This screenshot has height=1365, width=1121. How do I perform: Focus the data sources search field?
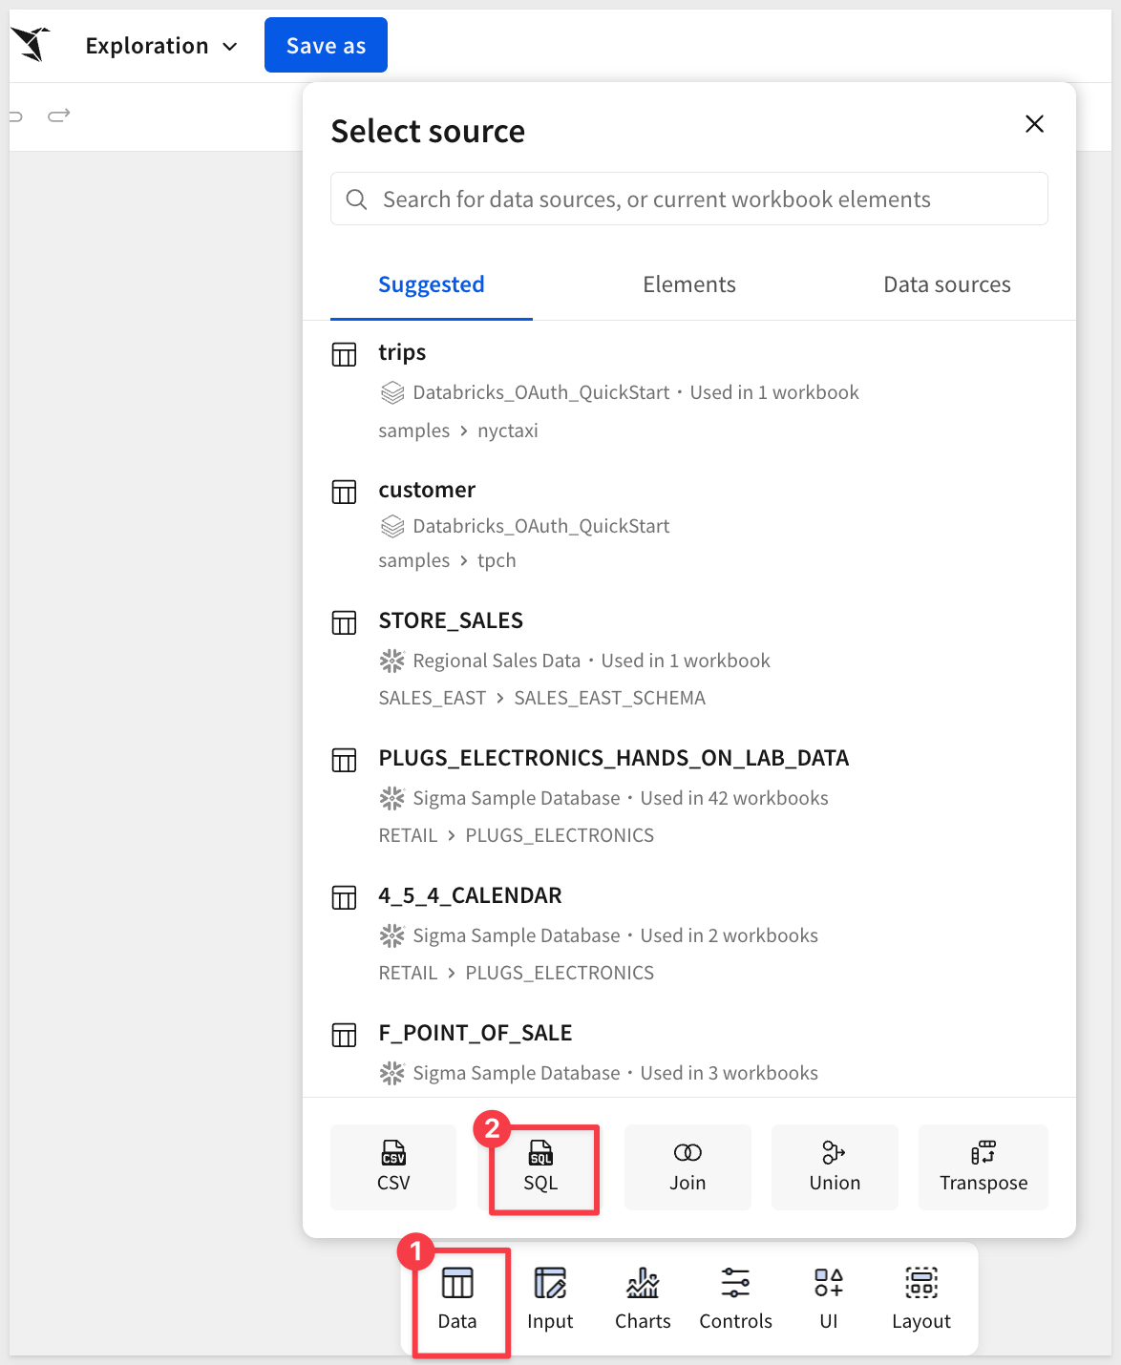click(x=689, y=199)
